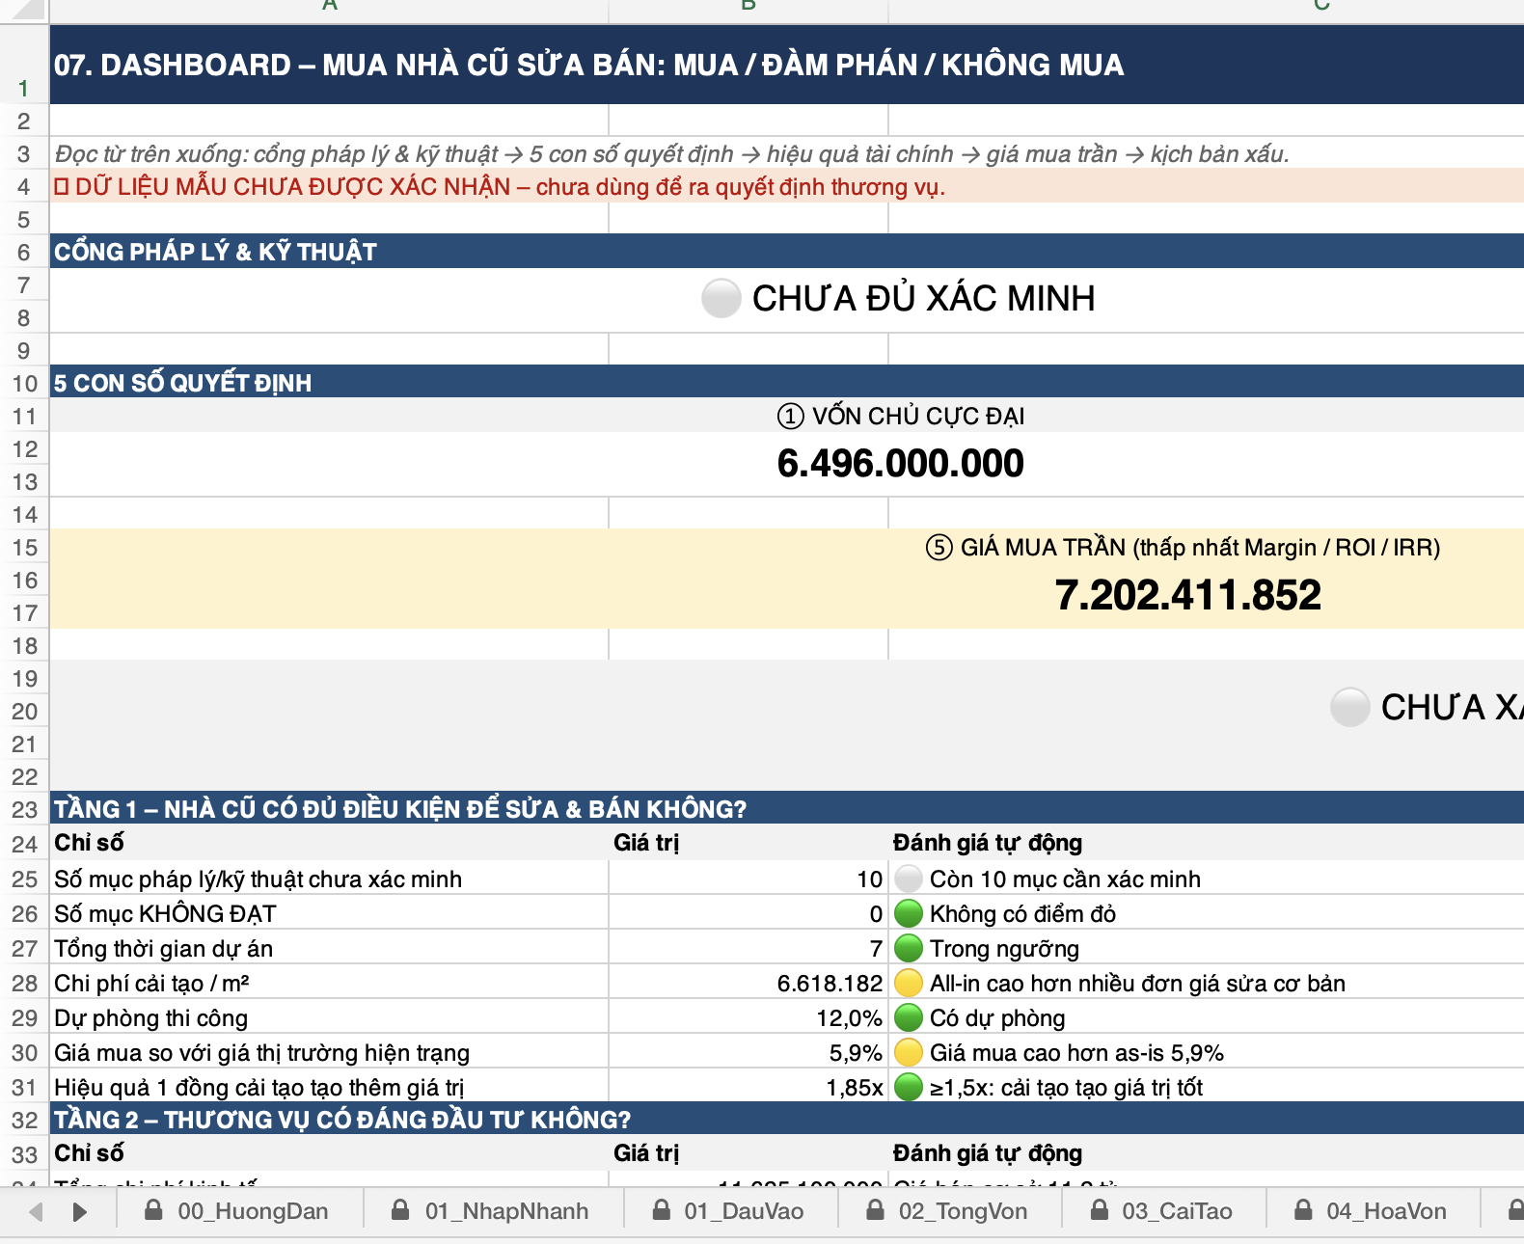This screenshot has height=1244, width=1524.
Task: Click green circle beside ≥1,5x cải tạo
Action: coord(909,1087)
